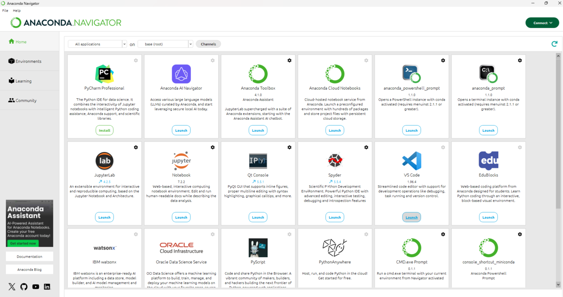Open the Documentation link
Screen dimensions: 563x297
30,256
